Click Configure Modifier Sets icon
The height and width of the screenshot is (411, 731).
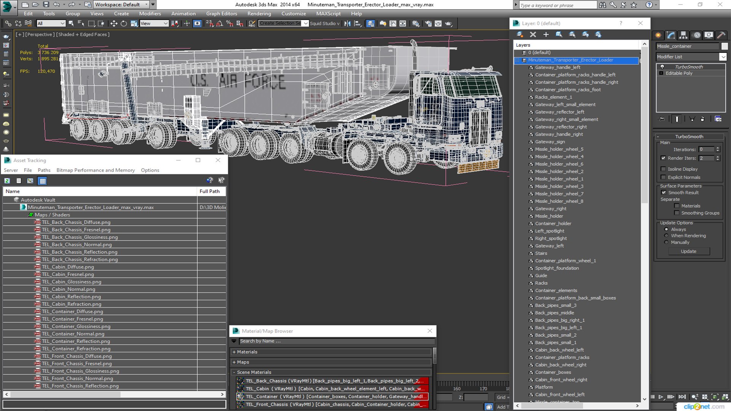click(718, 119)
